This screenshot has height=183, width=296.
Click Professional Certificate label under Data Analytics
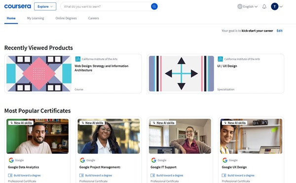click(x=22, y=181)
